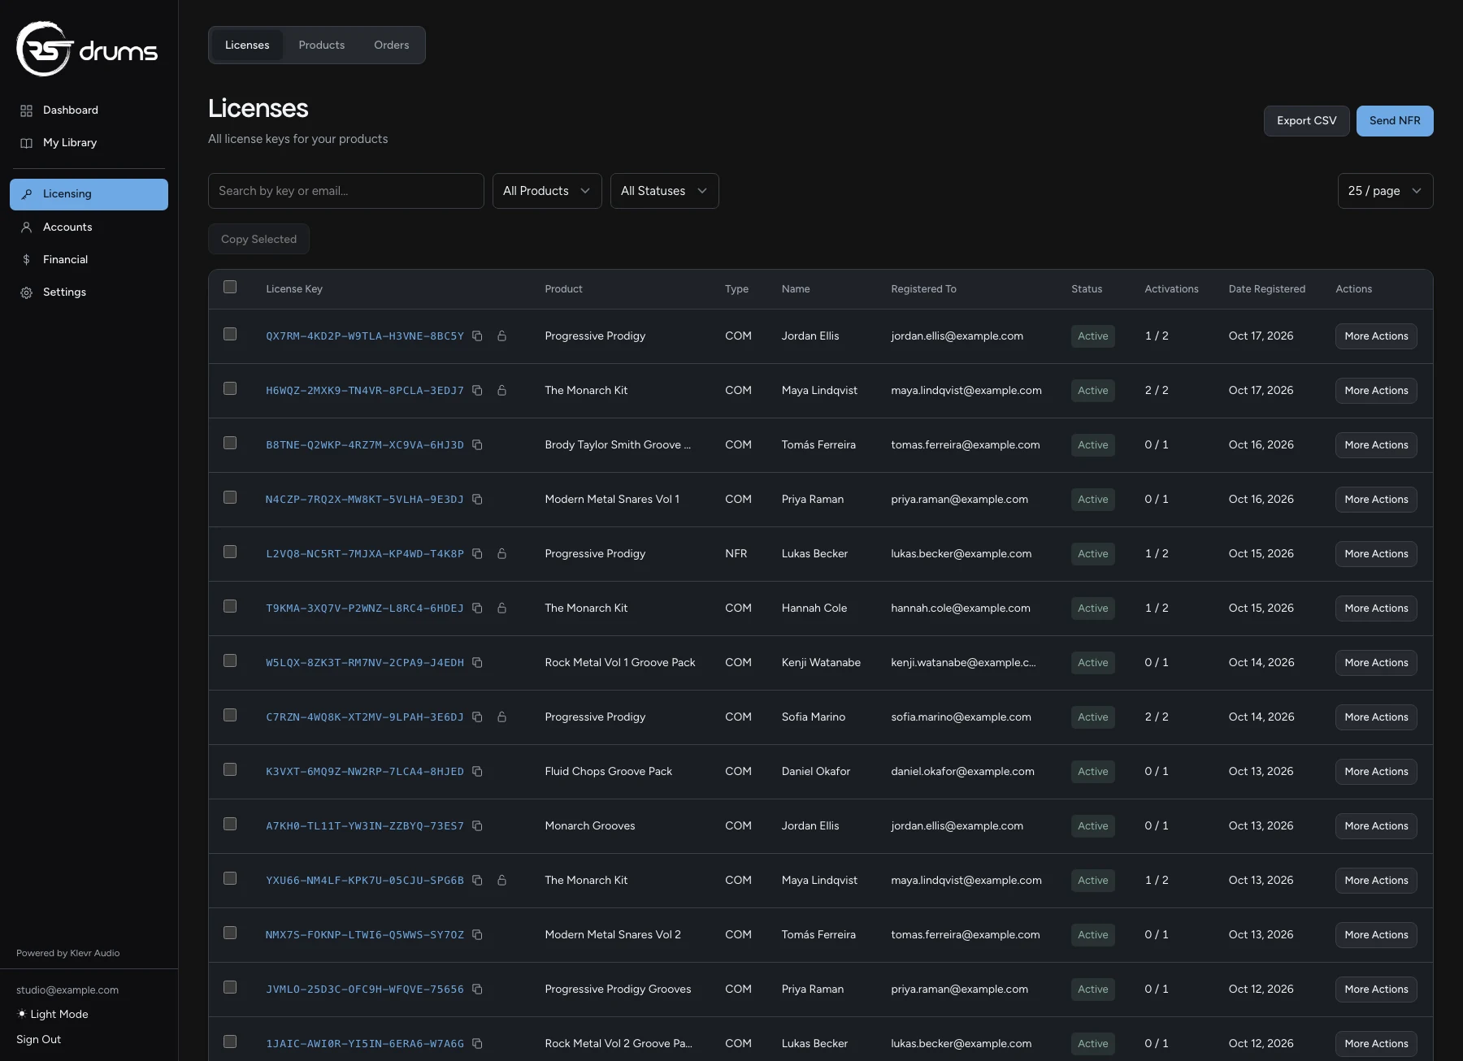Click the lock icon for key L2VQ8-NC5RT
Screen dimensions: 1463x1061
tap(501, 554)
